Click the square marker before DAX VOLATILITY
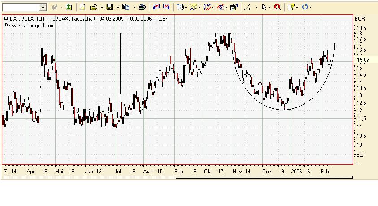378x206 pixels. click(6, 18)
